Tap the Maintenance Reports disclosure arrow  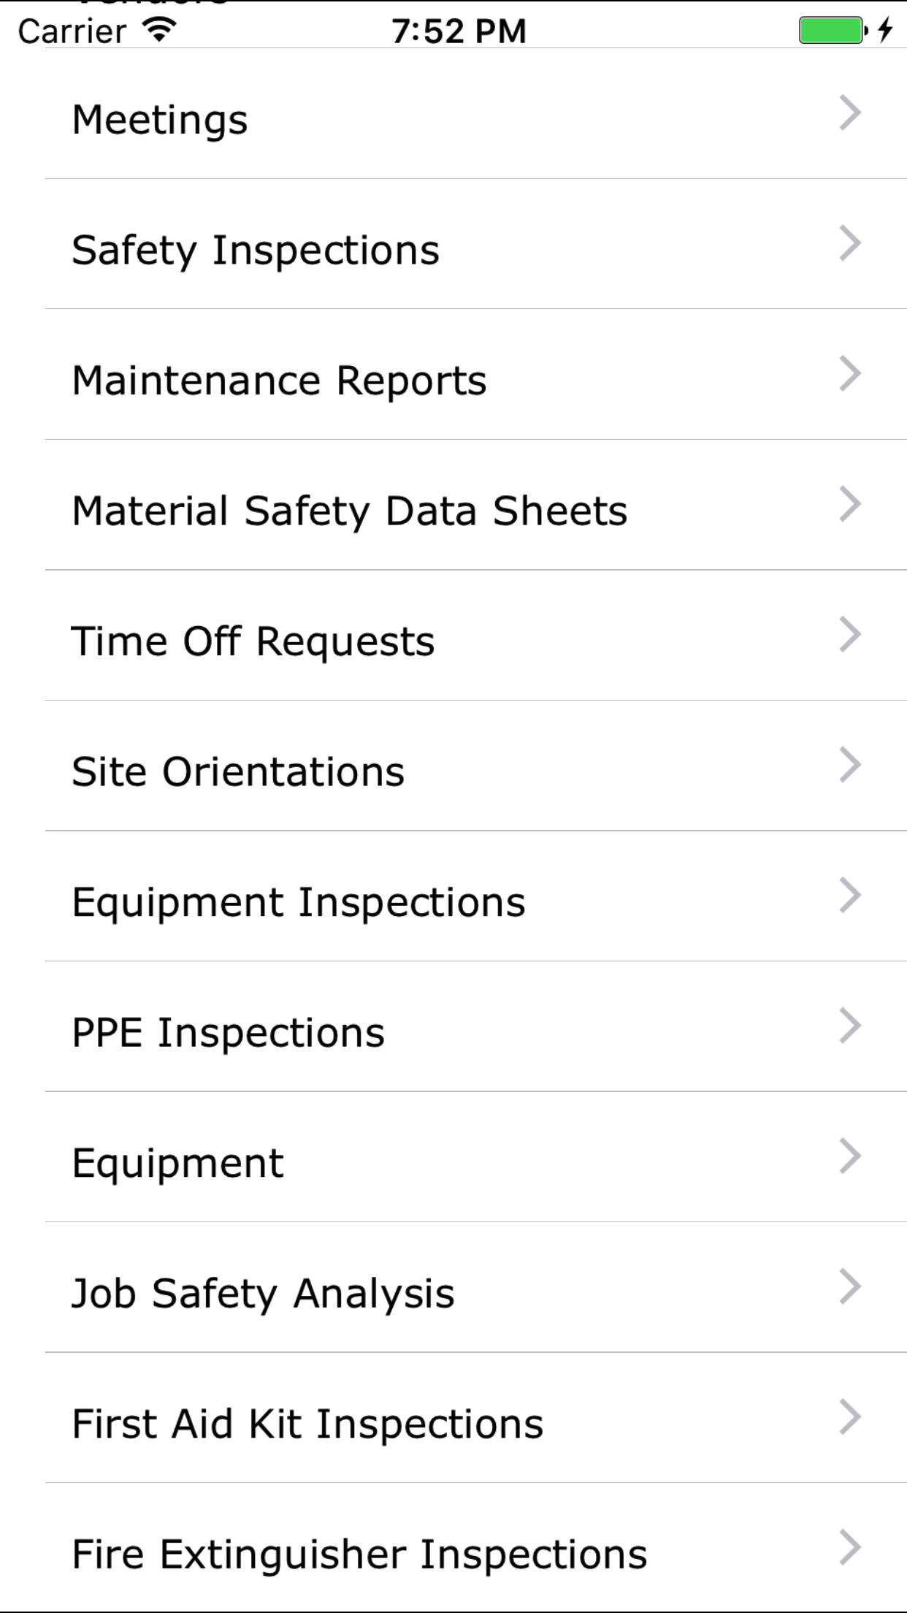coord(850,374)
